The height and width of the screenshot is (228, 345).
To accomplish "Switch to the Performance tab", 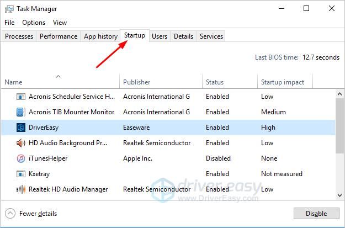I will [59, 36].
